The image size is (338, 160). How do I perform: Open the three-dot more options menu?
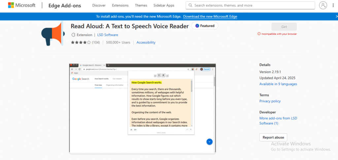pos(333,5)
